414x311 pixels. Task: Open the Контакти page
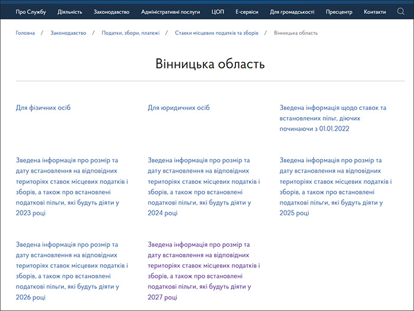(374, 12)
